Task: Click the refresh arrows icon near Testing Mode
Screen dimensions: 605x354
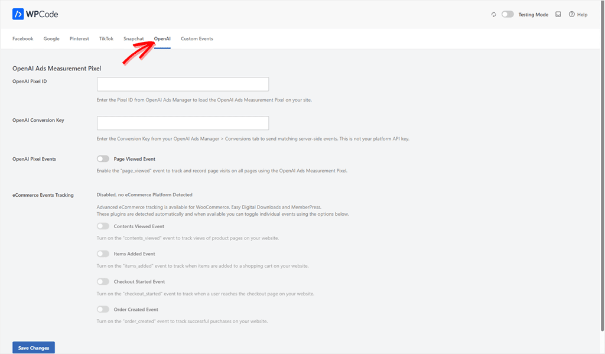Action: click(493, 14)
